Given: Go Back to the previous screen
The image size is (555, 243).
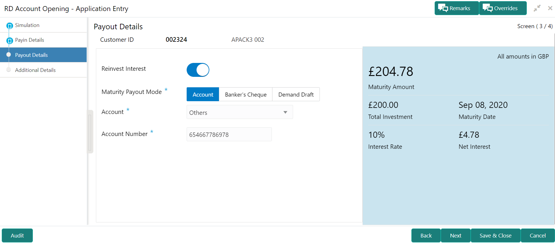Looking at the screenshot, I should coord(426,235).
